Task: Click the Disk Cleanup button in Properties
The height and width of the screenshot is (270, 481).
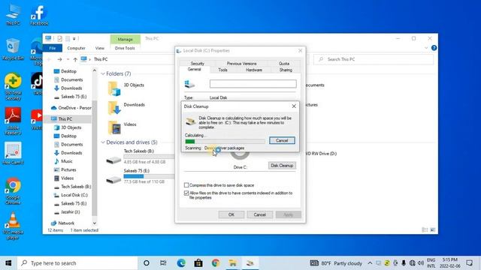Action: click(x=282, y=166)
